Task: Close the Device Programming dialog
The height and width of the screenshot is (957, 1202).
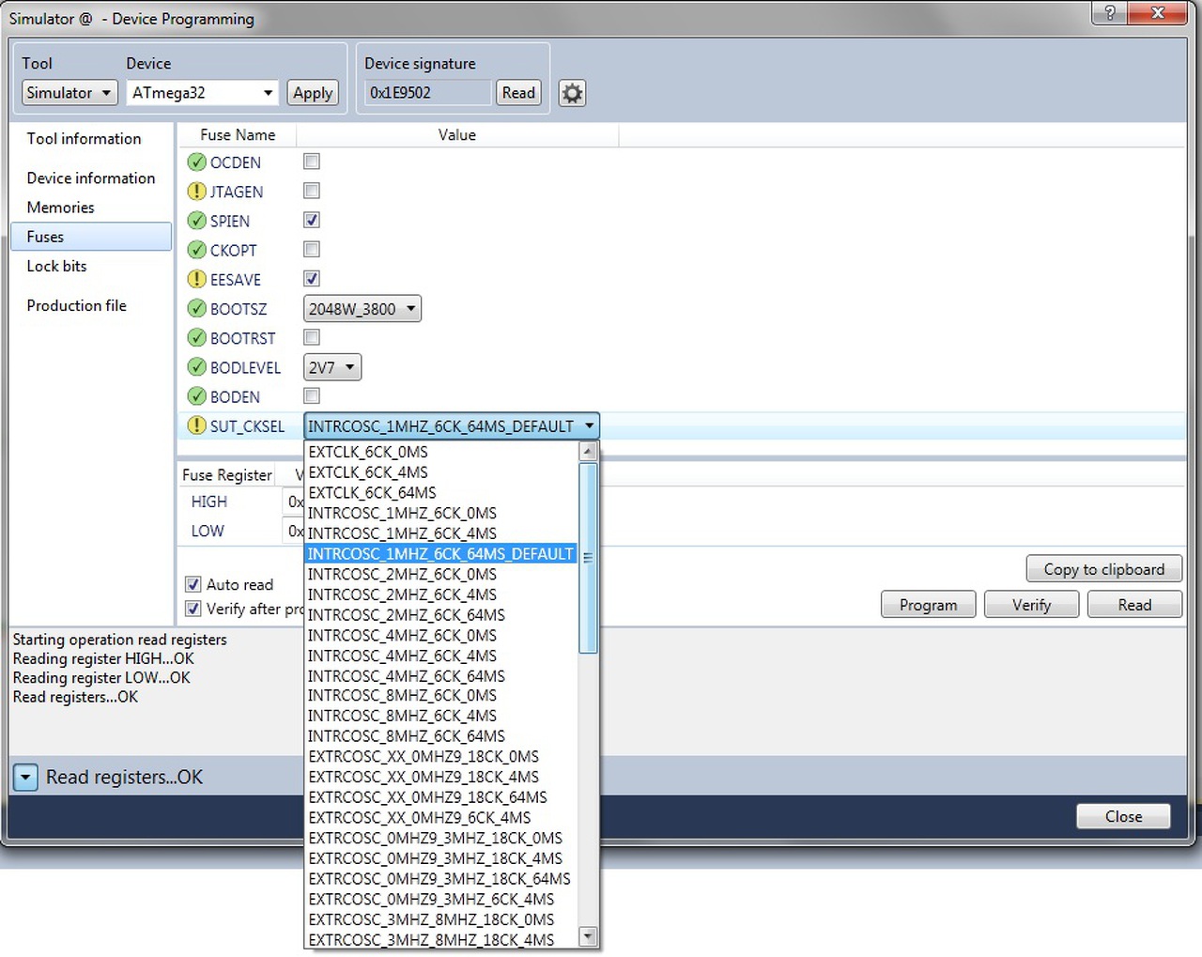Action: pos(1123,816)
